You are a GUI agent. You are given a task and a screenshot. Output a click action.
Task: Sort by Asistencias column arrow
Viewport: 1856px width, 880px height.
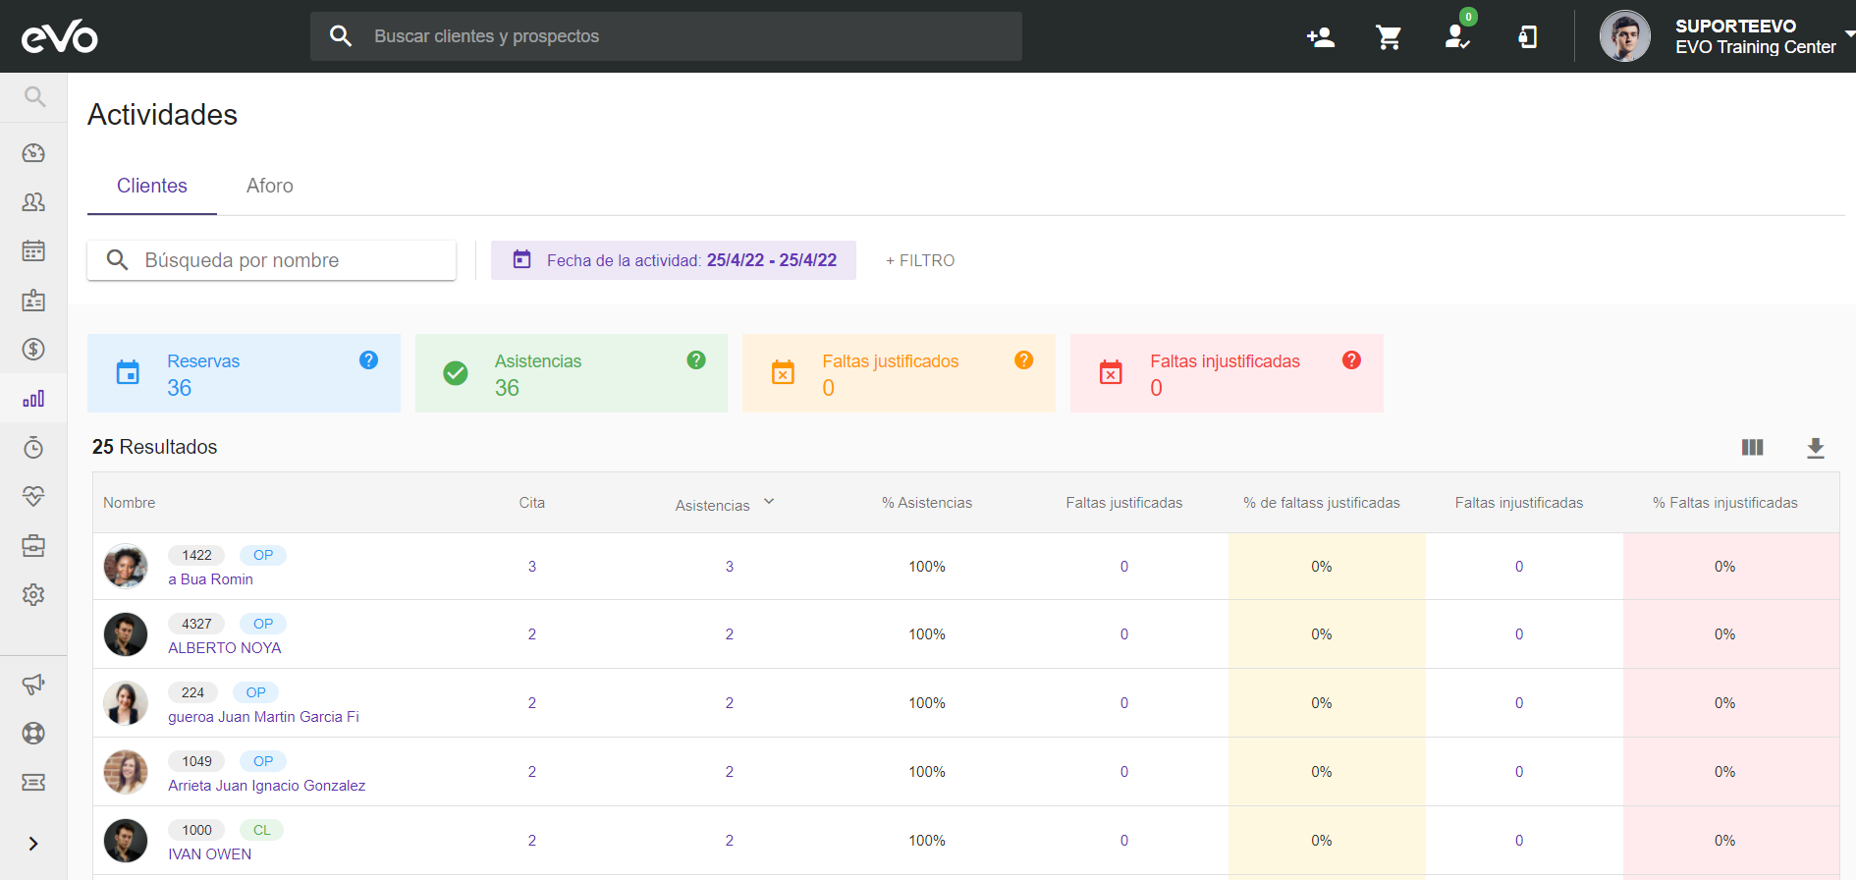(x=769, y=502)
